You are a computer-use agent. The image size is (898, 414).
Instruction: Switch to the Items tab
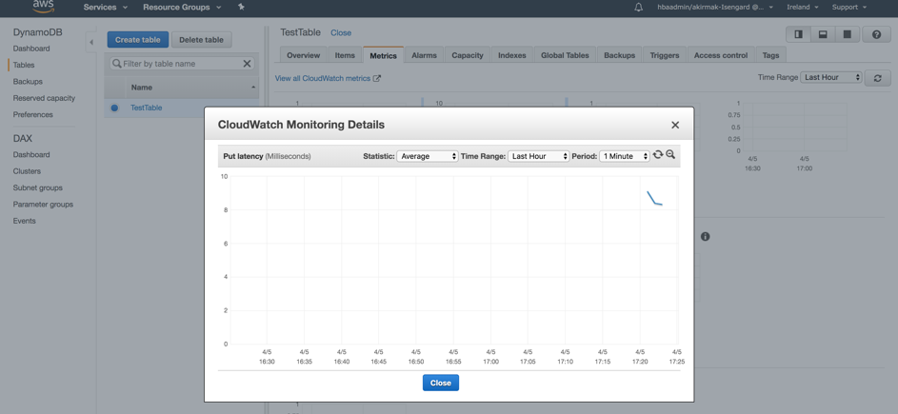pos(345,55)
